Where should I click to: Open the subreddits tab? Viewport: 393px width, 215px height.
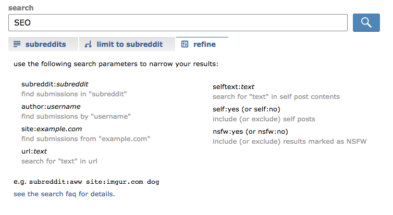(x=43, y=44)
